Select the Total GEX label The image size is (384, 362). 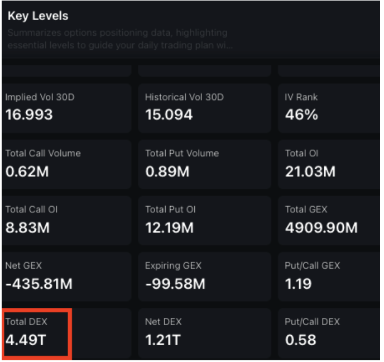(x=306, y=209)
